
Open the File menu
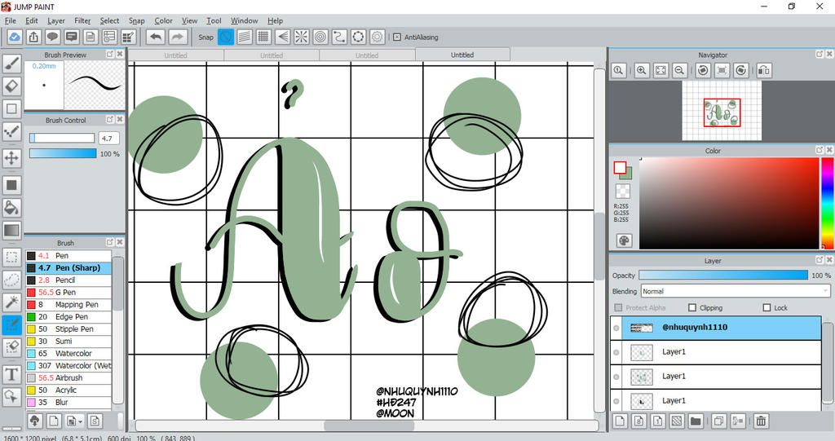pyautogui.click(x=10, y=20)
